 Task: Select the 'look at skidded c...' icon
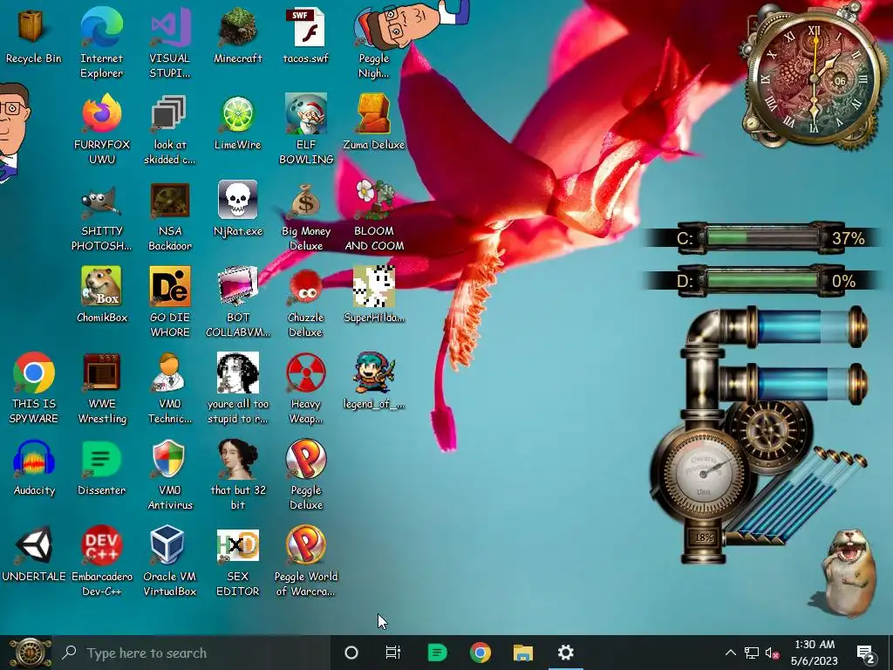(169, 128)
